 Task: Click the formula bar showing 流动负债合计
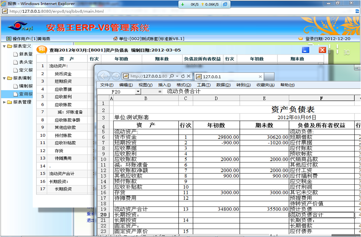262,92
